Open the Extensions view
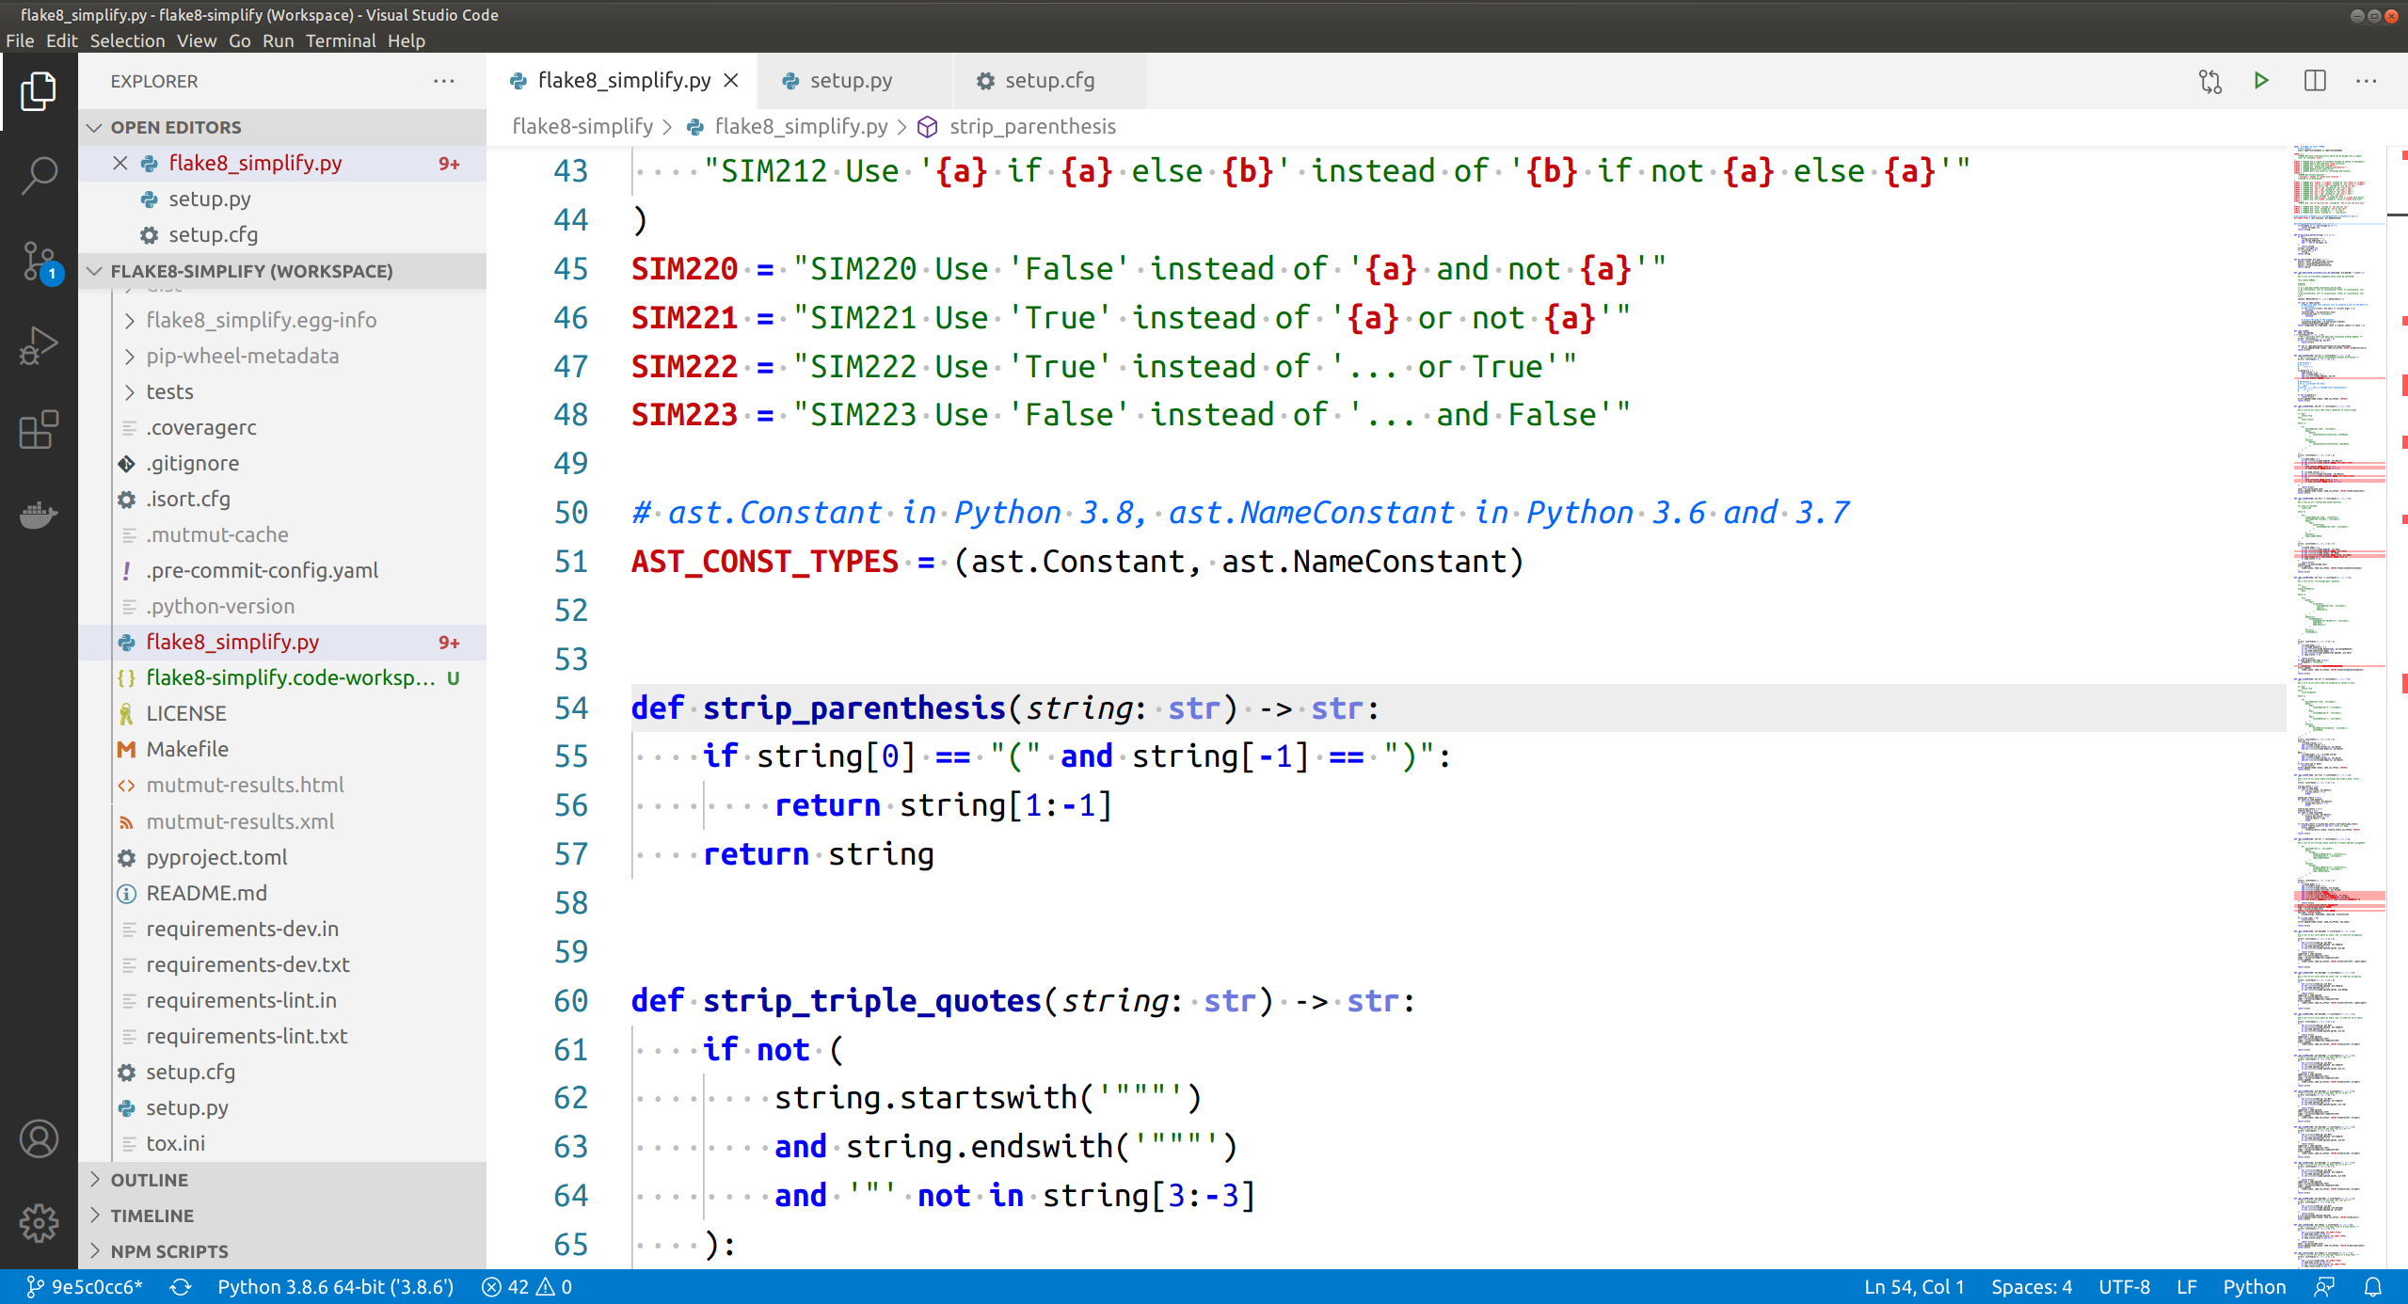Screen dimensions: 2408x1304 [39, 430]
